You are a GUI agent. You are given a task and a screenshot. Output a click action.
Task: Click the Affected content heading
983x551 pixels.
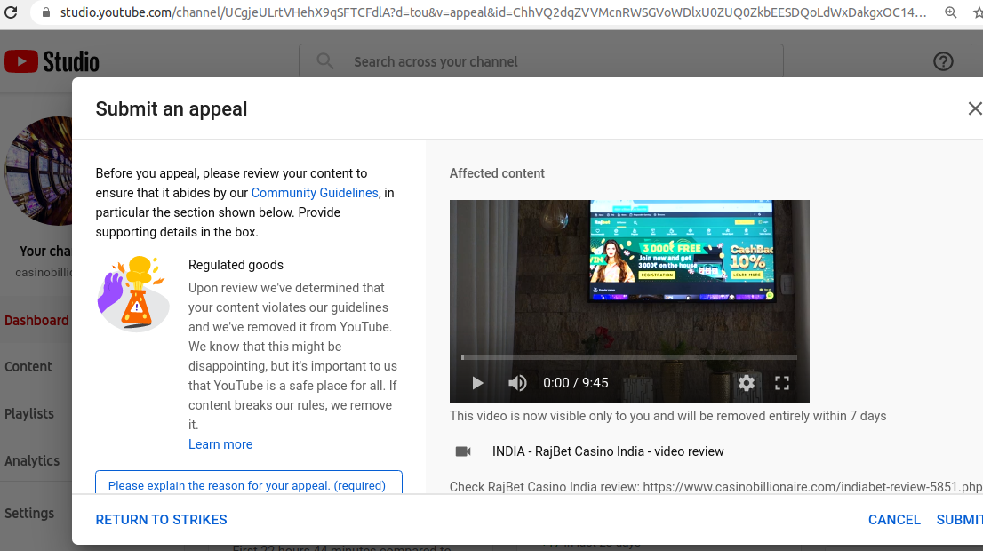[497, 173]
